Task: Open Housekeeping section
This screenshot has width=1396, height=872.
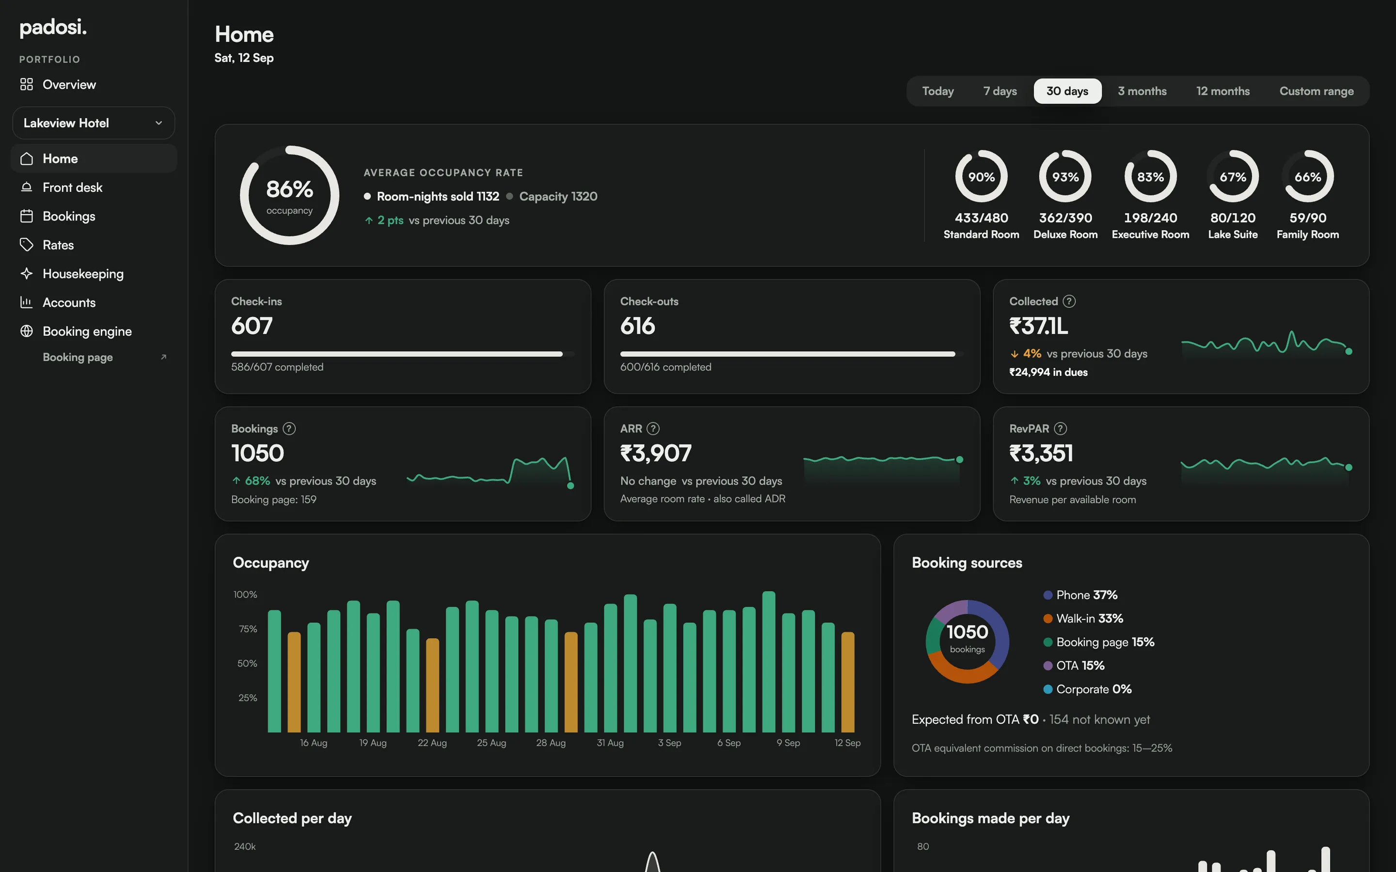Action: point(94,274)
